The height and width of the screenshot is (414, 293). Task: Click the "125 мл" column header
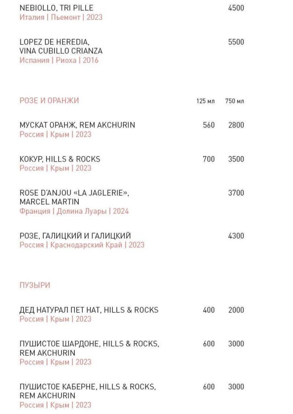206,101
